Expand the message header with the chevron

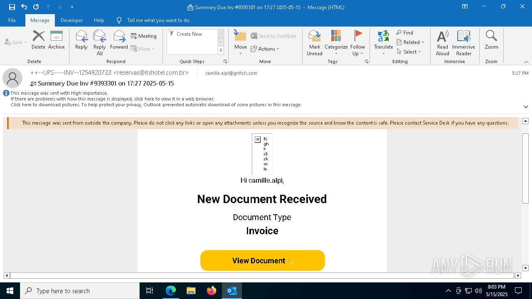(x=526, y=107)
